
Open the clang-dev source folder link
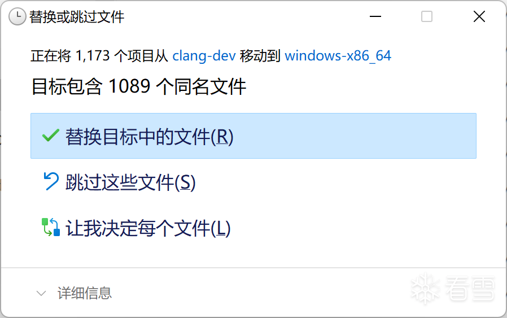pyautogui.click(x=204, y=56)
